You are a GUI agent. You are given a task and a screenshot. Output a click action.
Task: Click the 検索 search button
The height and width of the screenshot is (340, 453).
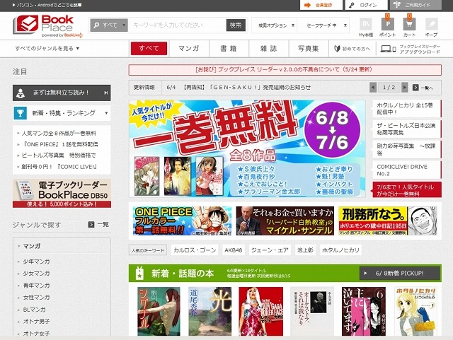(236, 25)
